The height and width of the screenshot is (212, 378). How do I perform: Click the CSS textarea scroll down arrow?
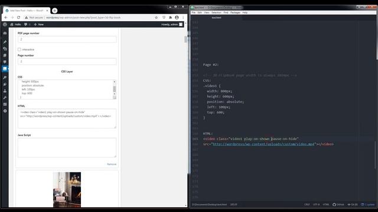[115, 94]
